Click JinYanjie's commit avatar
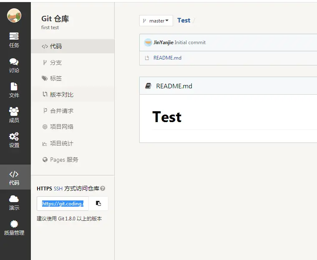317x260 pixels. click(x=148, y=42)
